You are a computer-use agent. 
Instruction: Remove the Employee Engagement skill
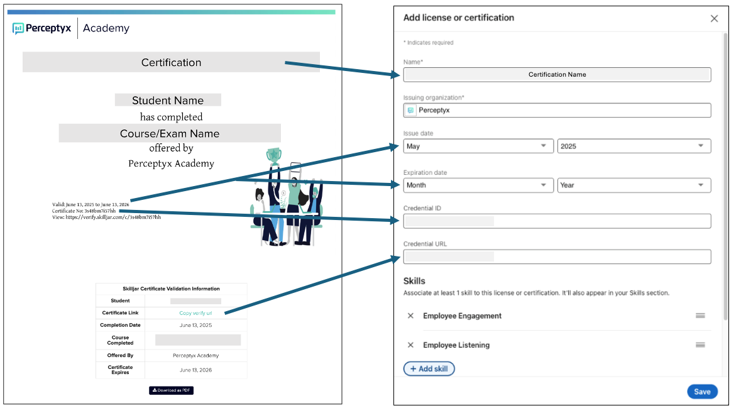click(x=410, y=316)
